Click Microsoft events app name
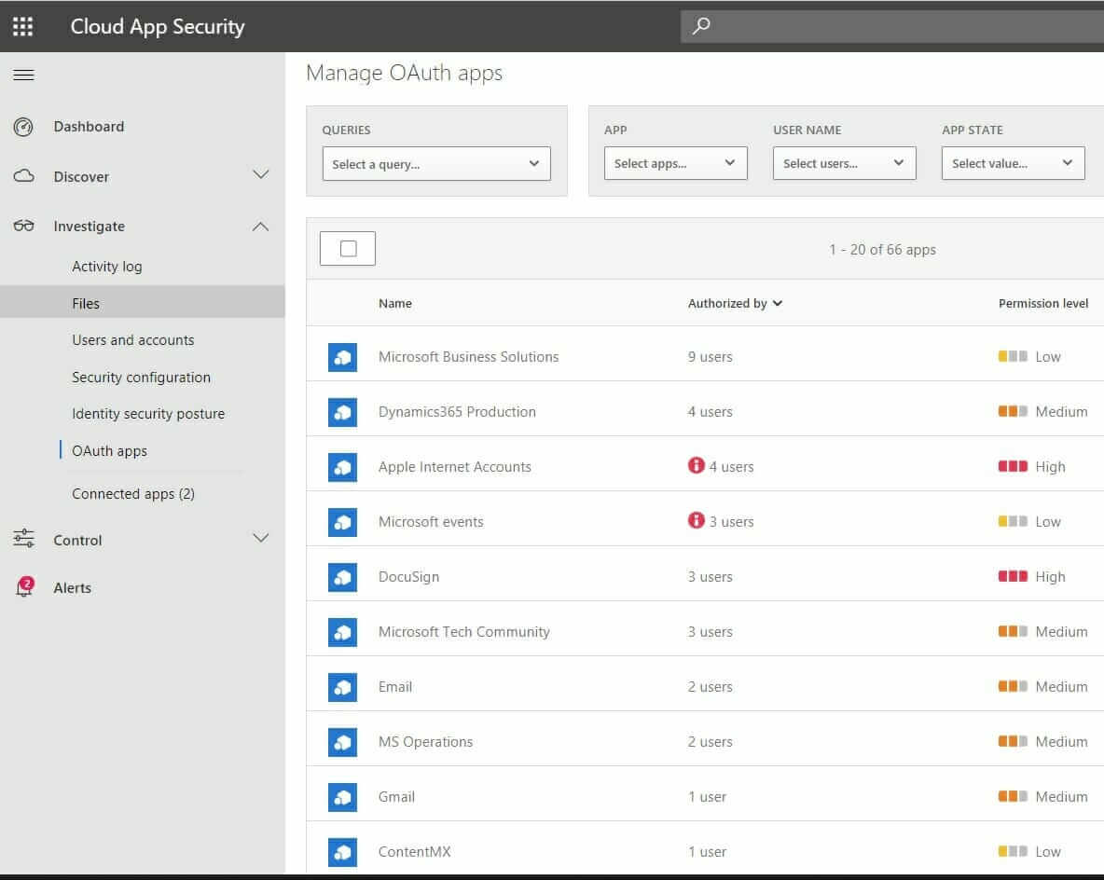1104x880 pixels. tap(431, 522)
